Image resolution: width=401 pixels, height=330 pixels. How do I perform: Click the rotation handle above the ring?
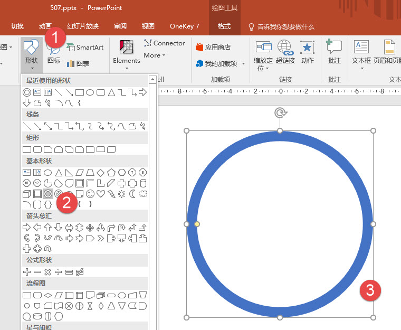(x=280, y=112)
